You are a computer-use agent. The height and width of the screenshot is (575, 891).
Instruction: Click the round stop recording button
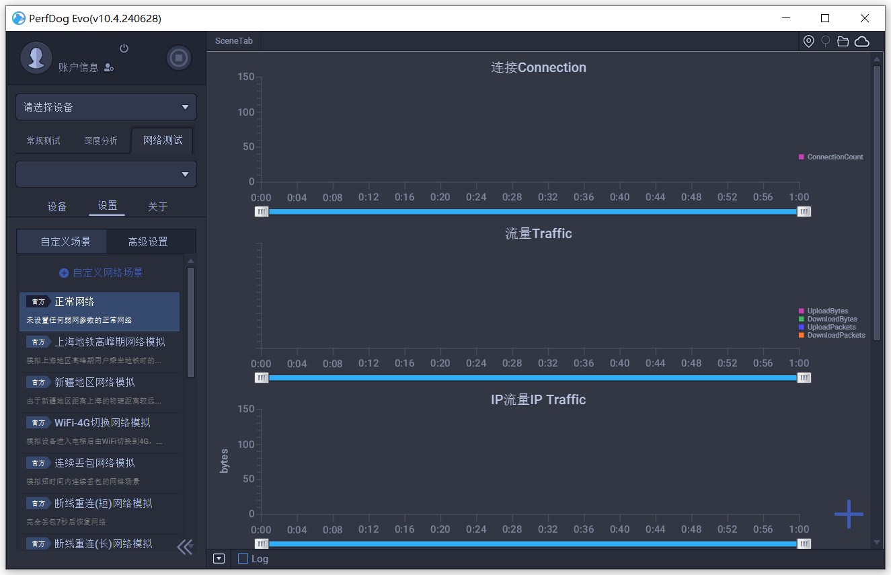(179, 58)
